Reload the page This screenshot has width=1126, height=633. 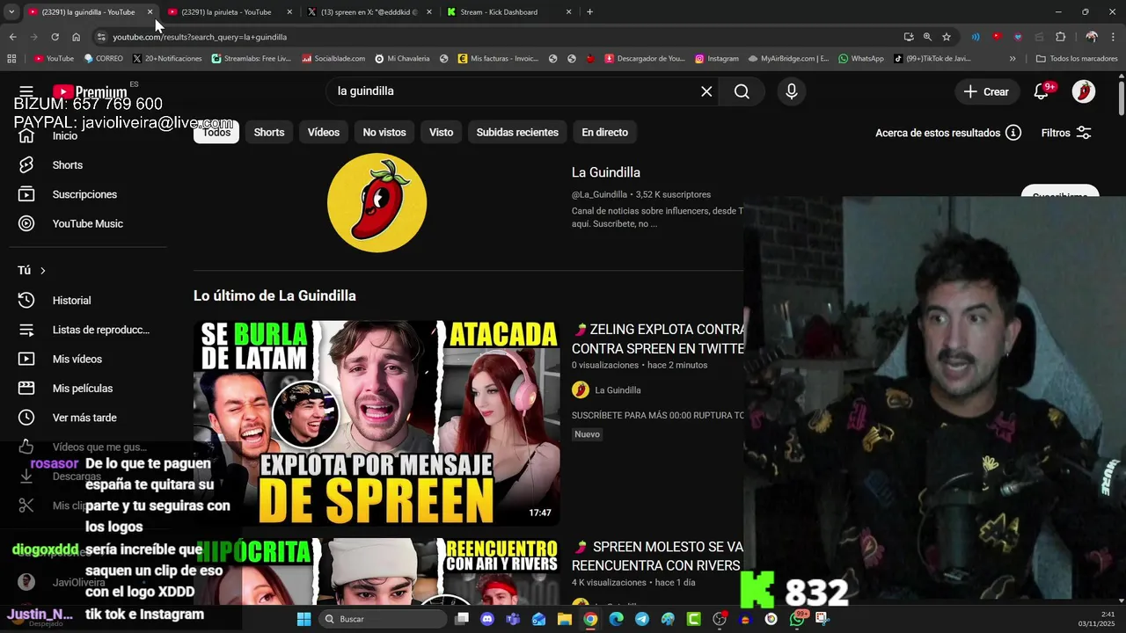55,37
